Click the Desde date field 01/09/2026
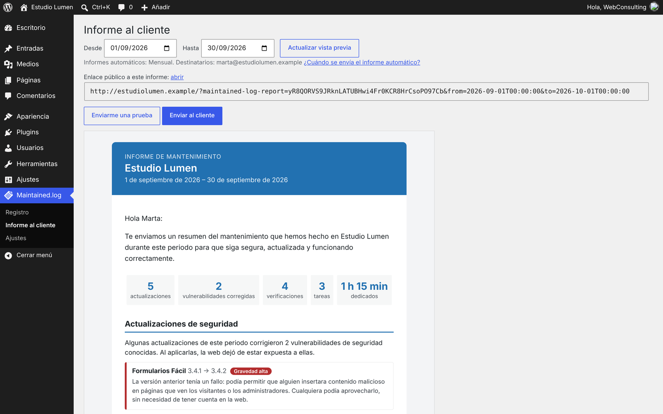The height and width of the screenshot is (414, 663). (140, 48)
